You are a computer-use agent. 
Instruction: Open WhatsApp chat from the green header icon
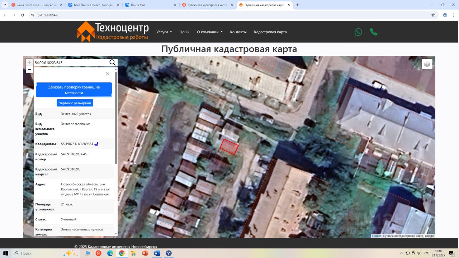358,32
